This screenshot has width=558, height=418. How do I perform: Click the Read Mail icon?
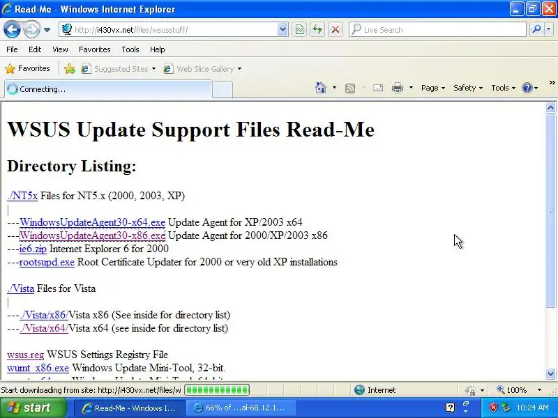378,88
